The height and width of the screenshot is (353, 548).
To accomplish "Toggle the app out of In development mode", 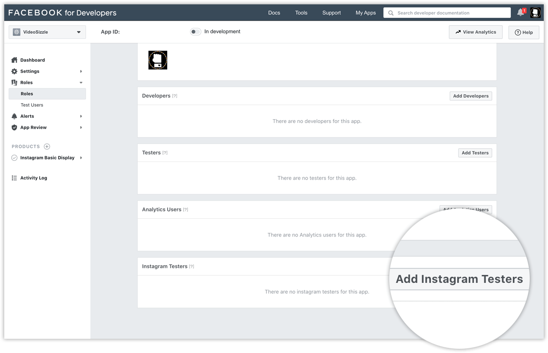I will coord(195,32).
